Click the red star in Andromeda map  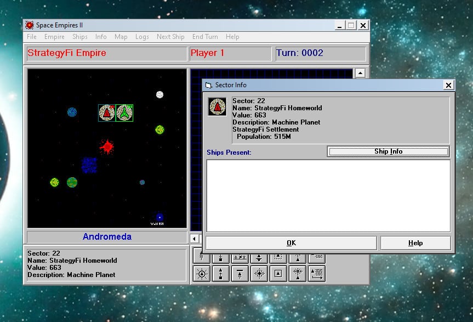pyautogui.click(x=107, y=146)
